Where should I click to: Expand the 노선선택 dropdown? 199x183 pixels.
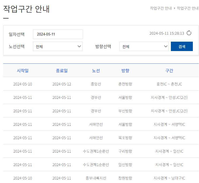point(58,46)
